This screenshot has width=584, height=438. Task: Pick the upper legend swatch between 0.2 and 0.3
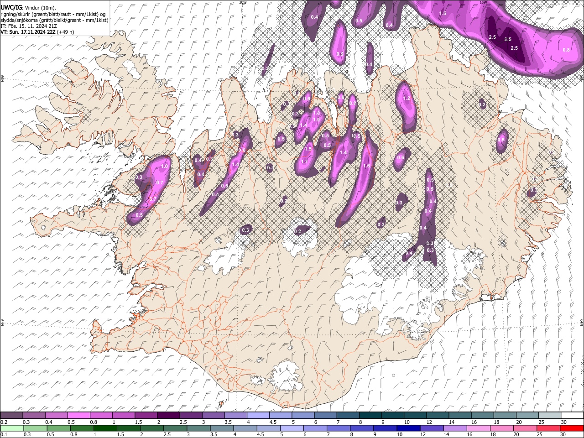click(x=12, y=416)
